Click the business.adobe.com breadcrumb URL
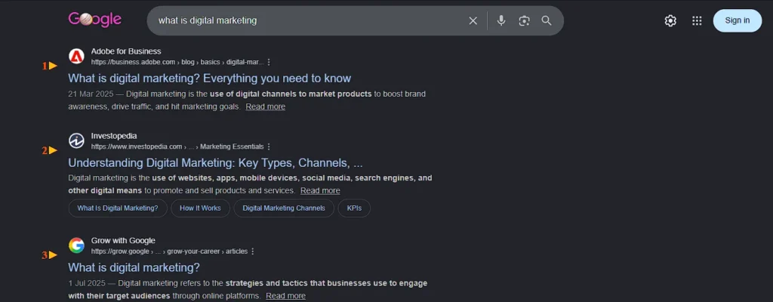The height and width of the screenshot is (302, 773). (177, 62)
